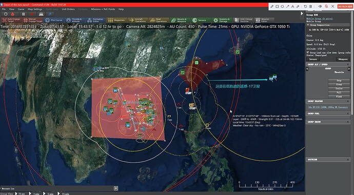Open the Formation Editor

(96, 20)
